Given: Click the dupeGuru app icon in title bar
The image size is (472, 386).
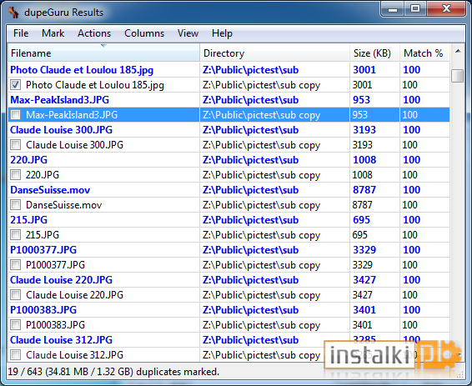Looking at the screenshot, I should point(13,12).
